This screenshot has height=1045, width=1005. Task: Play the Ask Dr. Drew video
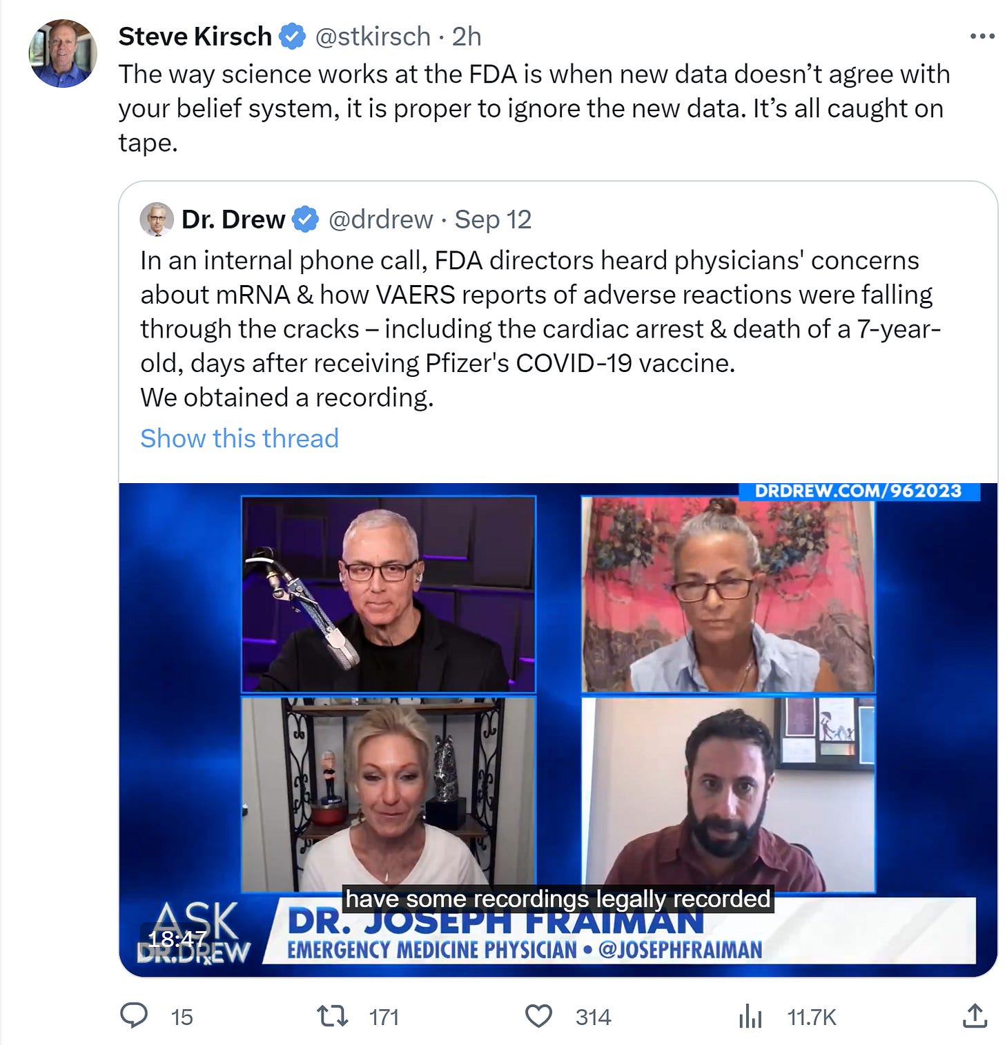coord(558,730)
